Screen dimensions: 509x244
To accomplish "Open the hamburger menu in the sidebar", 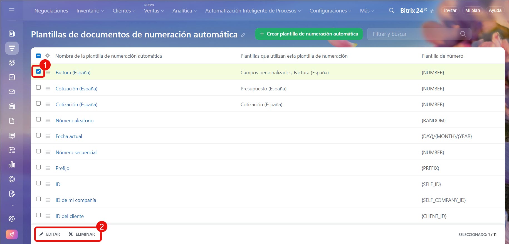I will pos(12,10).
